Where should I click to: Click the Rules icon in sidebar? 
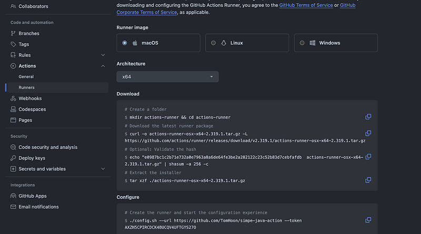(x=13, y=55)
